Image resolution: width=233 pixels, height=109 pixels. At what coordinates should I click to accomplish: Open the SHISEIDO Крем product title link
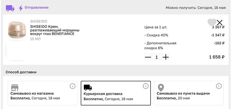(55, 30)
